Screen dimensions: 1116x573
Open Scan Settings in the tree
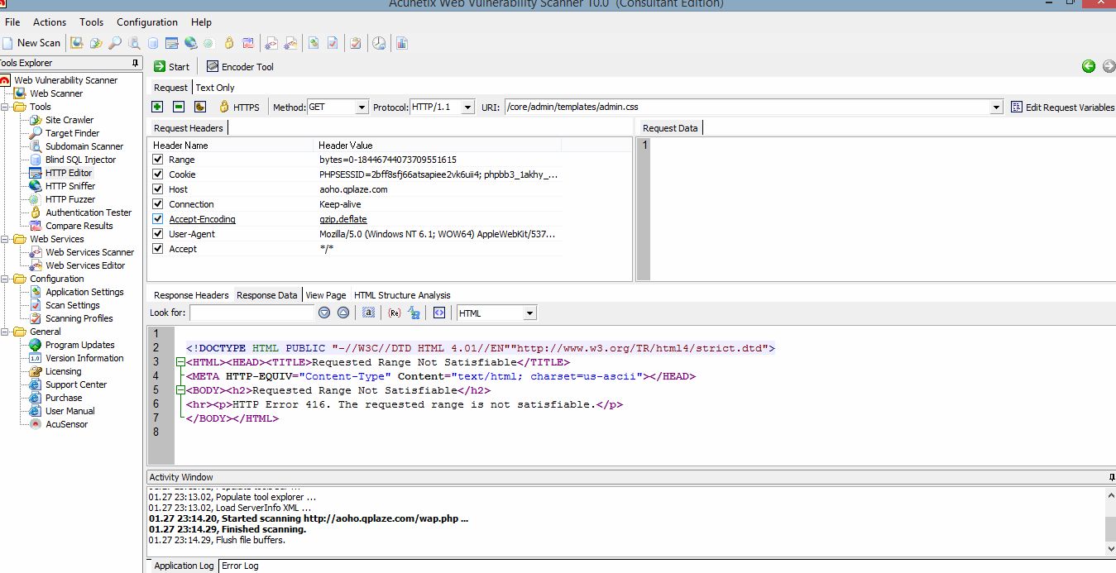click(x=72, y=305)
